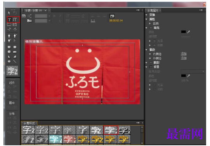210x146 pixels.
Task: Toggle 材质 checkbox under 背景
Action: click(154, 89)
